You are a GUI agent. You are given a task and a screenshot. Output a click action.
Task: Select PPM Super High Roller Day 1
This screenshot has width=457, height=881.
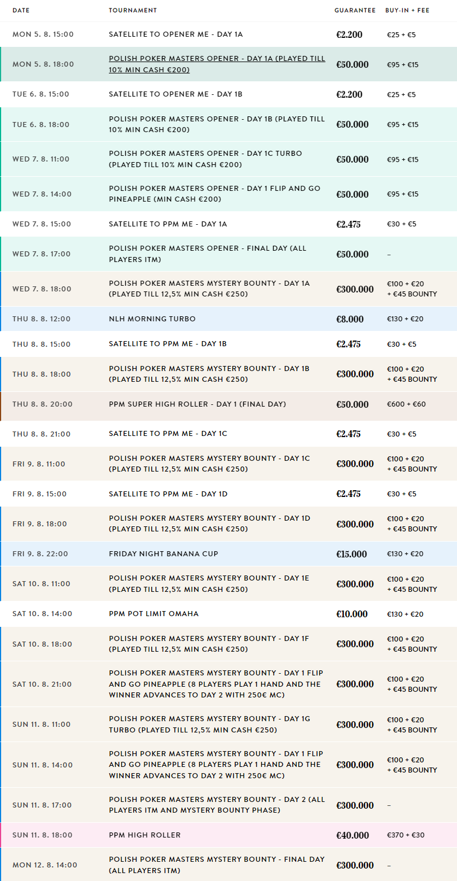(197, 404)
